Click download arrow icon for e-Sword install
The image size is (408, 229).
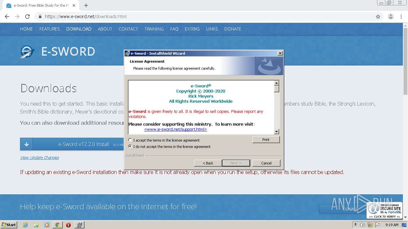point(26,144)
